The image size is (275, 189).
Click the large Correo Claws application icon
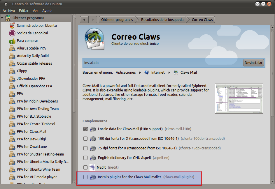95,39
